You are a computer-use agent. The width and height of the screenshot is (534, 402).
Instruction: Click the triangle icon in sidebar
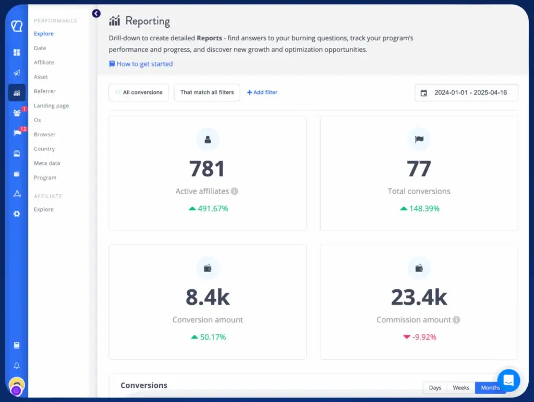17,194
